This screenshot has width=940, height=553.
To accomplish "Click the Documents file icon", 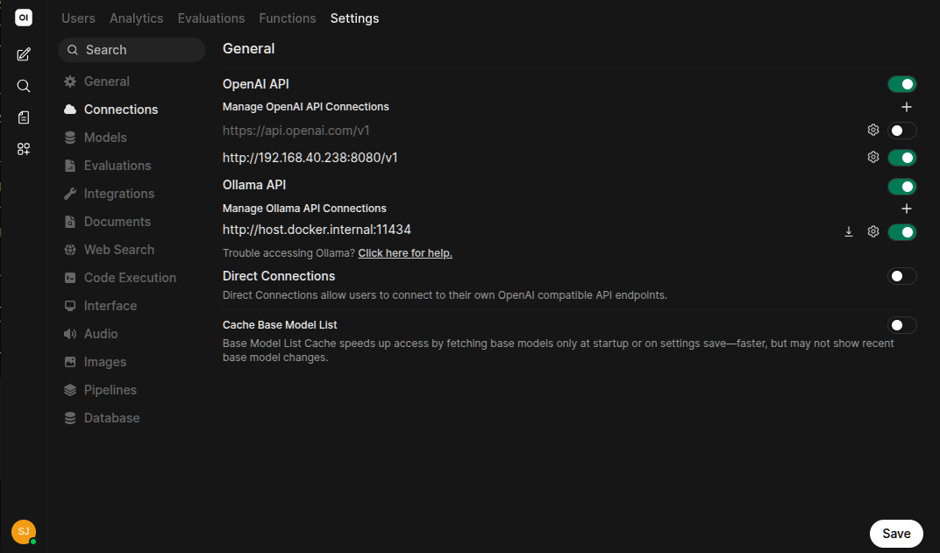I will click(x=70, y=222).
